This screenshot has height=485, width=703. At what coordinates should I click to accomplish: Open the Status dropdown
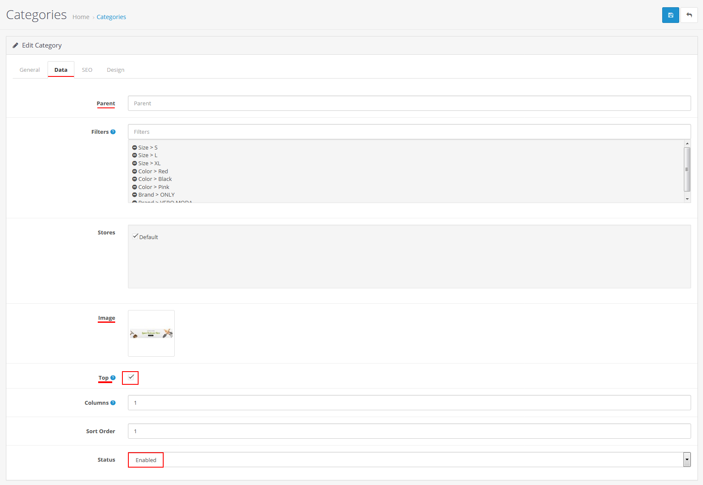[x=409, y=460]
